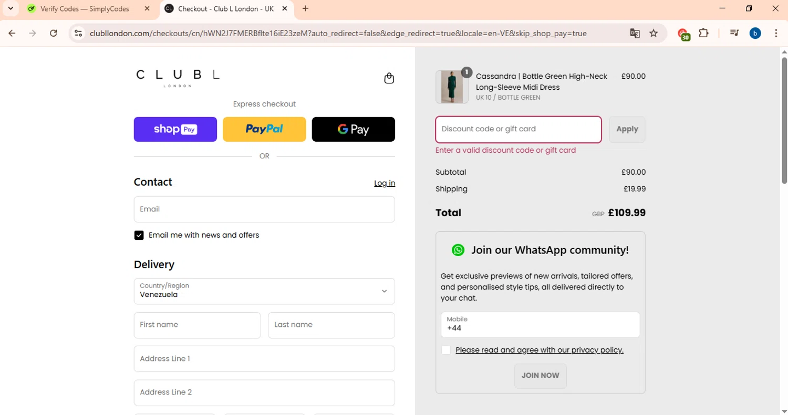Pay with Google Pay button

coord(353,129)
